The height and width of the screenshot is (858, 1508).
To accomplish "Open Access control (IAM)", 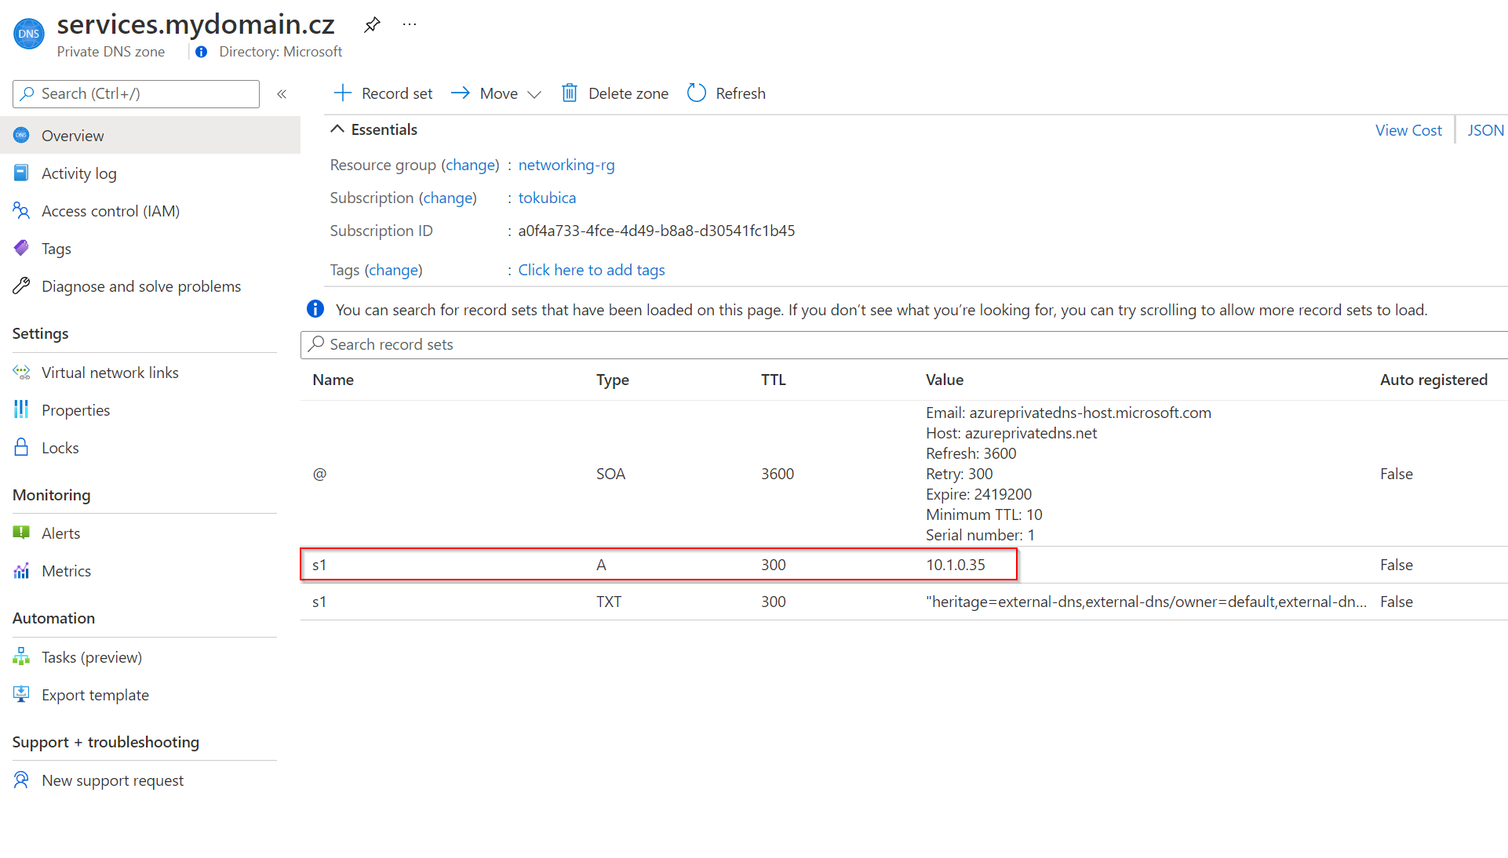I will 110,211.
